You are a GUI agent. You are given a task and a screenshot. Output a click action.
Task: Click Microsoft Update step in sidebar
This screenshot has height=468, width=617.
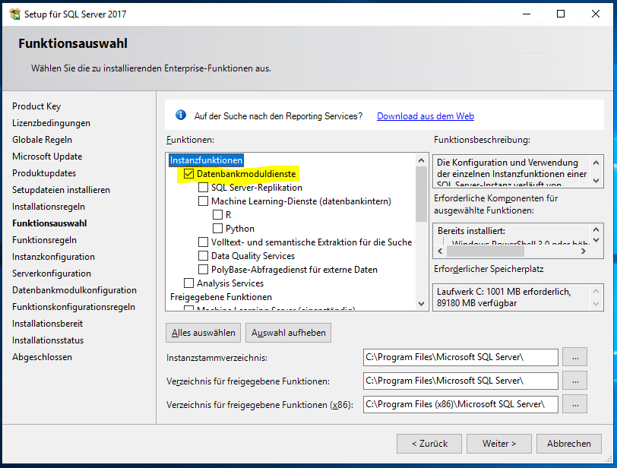pos(47,157)
